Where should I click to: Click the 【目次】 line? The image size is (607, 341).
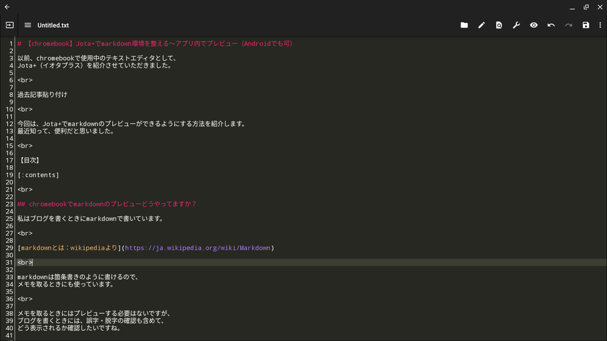point(29,160)
